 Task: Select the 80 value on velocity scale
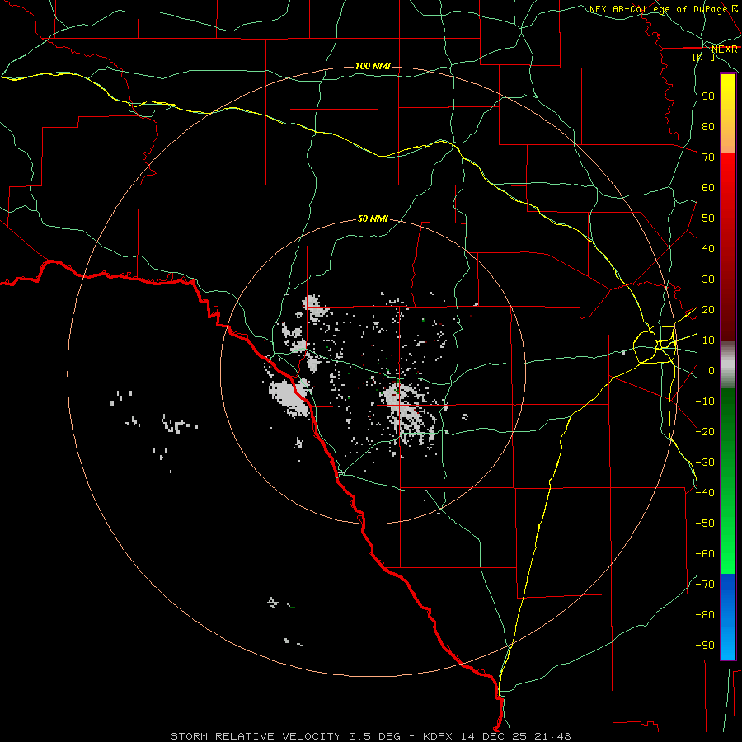708,127
